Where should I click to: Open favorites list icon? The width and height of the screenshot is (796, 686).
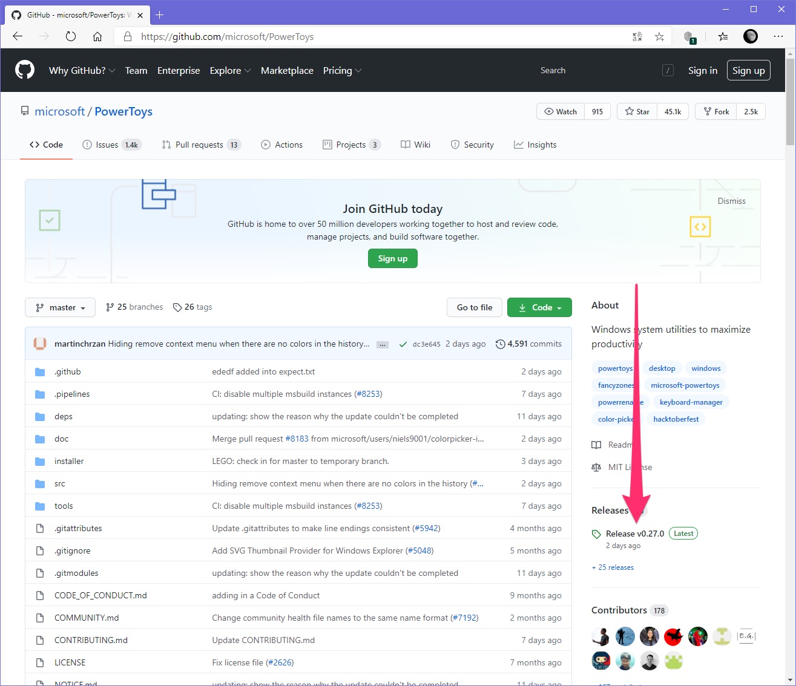[x=723, y=37]
